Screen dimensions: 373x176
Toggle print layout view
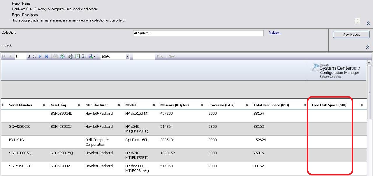77,56
